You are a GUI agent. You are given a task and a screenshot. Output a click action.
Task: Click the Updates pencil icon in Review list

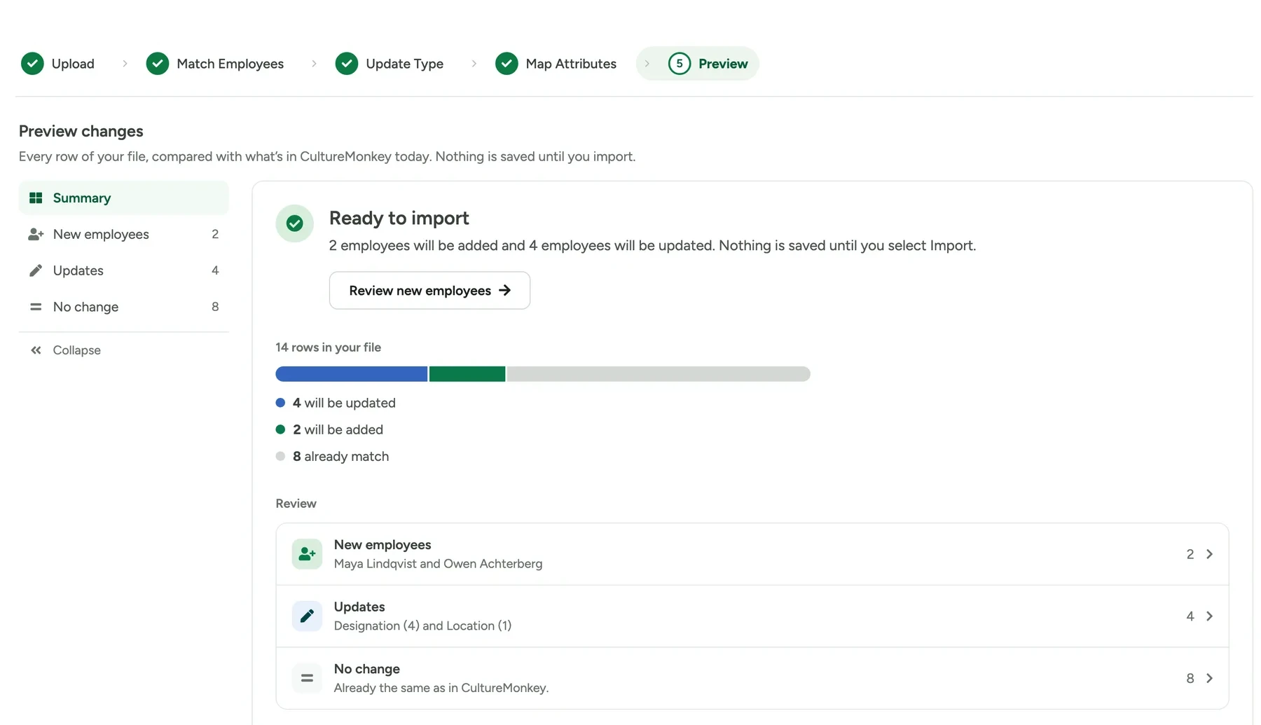point(307,616)
